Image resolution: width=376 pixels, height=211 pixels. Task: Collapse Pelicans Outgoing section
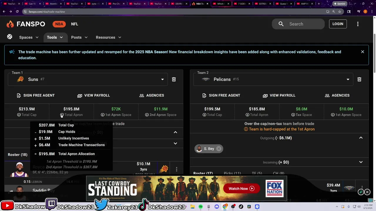[361, 138]
